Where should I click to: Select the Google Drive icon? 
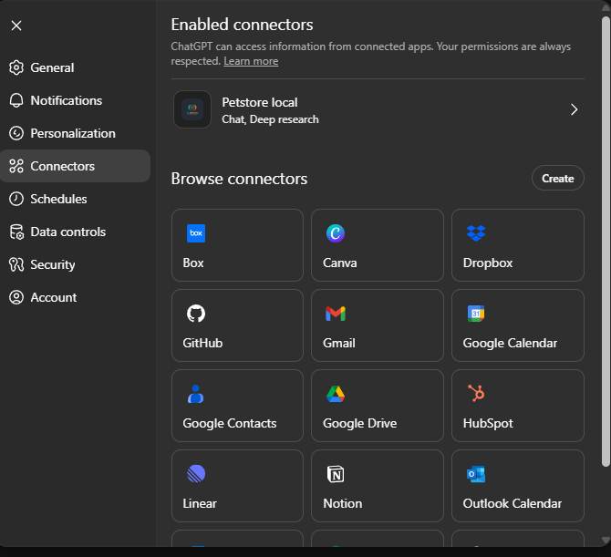(336, 394)
